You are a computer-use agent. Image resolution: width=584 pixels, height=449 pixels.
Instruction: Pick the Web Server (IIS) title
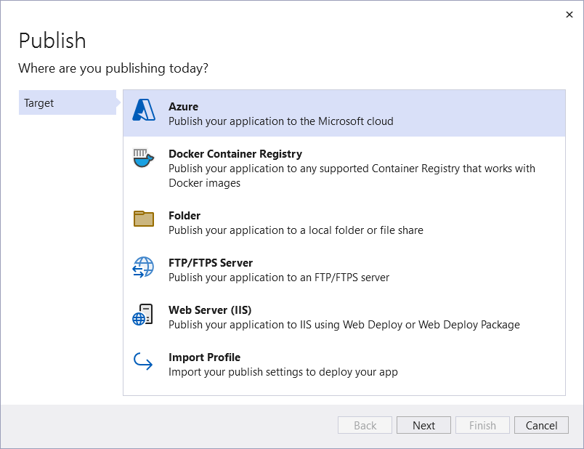210,310
